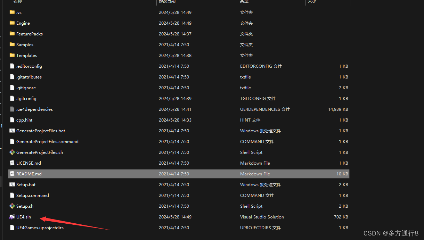Click the folder icon beside .vs
This screenshot has width=424, height=240.
[x=12, y=12]
